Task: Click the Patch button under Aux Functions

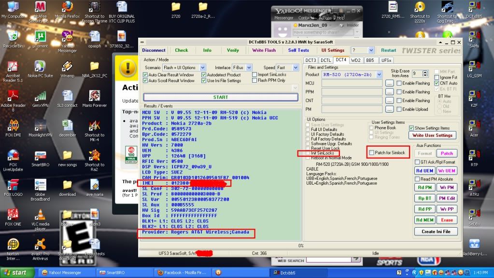Action: point(446,153)
